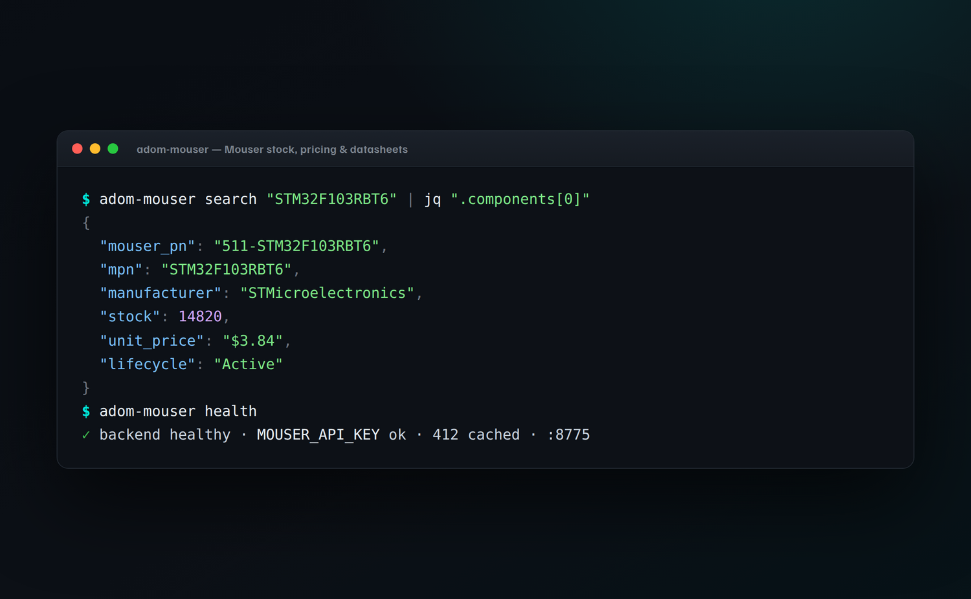Click the value "511-STM32F103RBT6"
Screen dimensions: 971x599
[296, 246]
